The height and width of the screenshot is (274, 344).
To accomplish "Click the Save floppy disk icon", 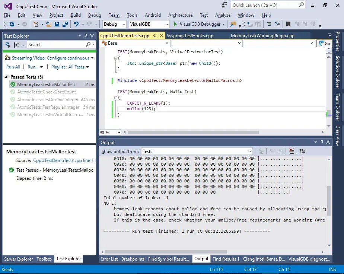I will [57, 24].
